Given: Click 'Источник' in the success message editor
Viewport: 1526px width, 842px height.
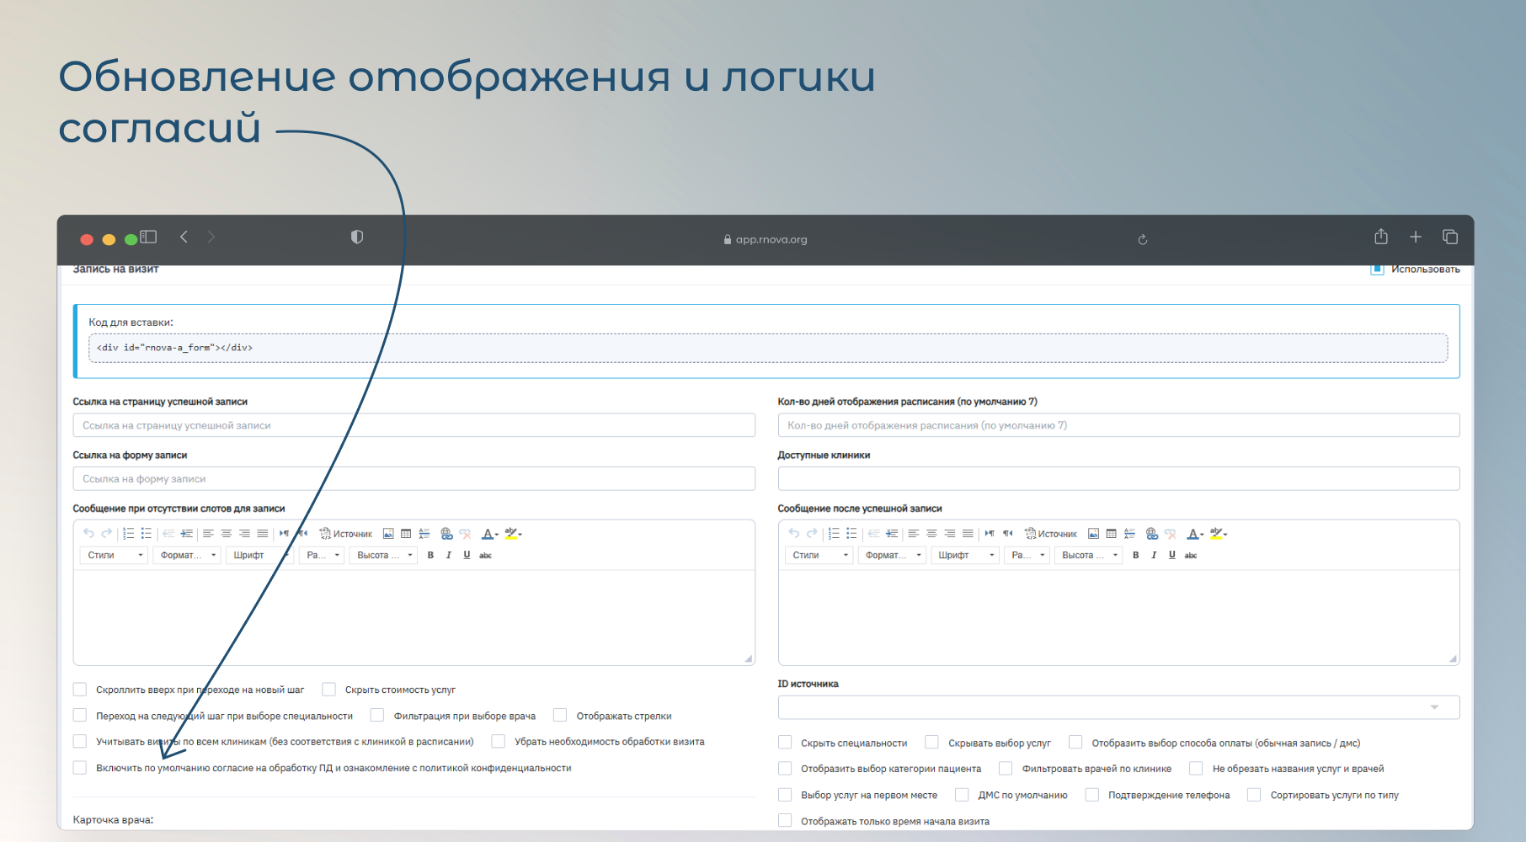Looking at the screenshot, I should (1050, 534).
